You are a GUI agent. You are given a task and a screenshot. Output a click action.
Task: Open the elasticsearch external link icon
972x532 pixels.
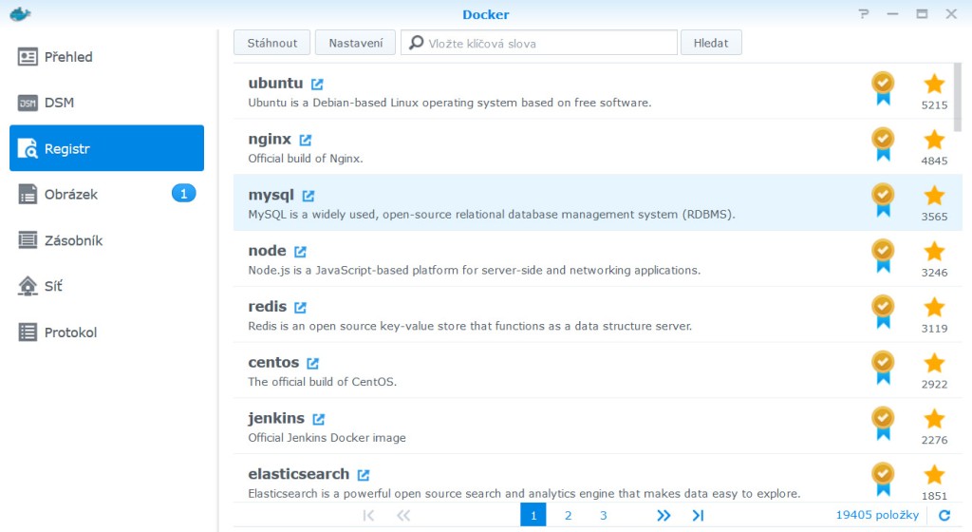point(364,474)
